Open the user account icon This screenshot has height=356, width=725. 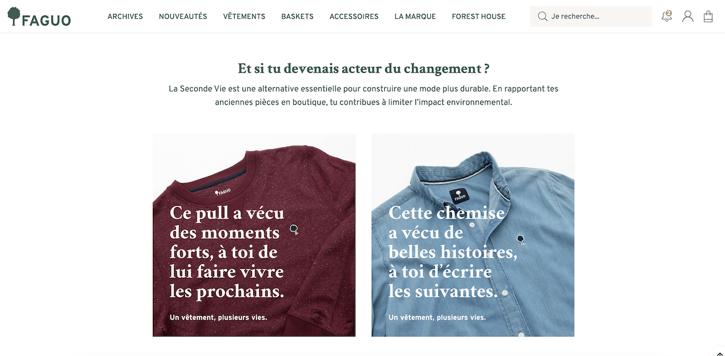688,17
